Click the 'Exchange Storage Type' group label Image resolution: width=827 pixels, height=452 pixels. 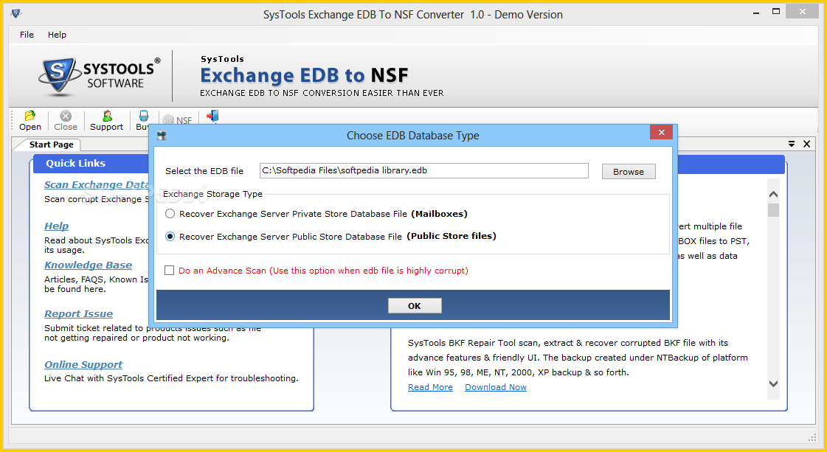tap(212, 194)
